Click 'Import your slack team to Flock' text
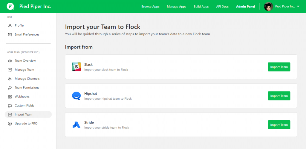This screenshot has width=306, height=149. [106, 69]
